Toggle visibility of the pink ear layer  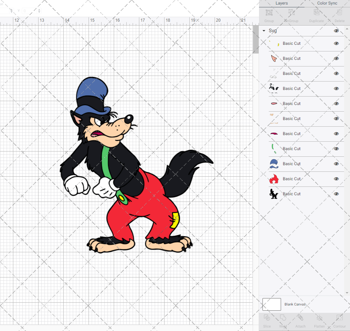click(x=336, y=58)
